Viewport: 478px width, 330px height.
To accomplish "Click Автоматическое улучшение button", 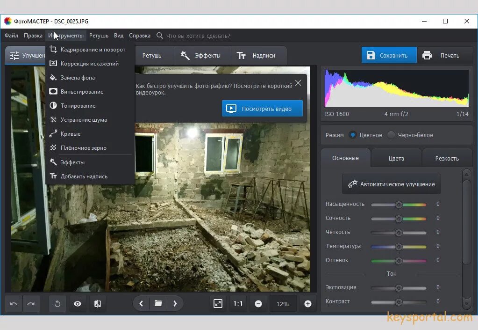I will pos(392,184).
